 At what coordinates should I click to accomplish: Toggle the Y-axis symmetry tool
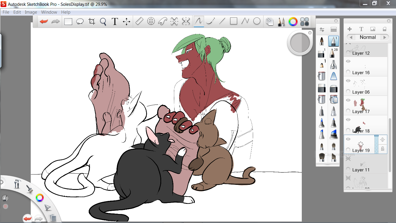[186, 21]
